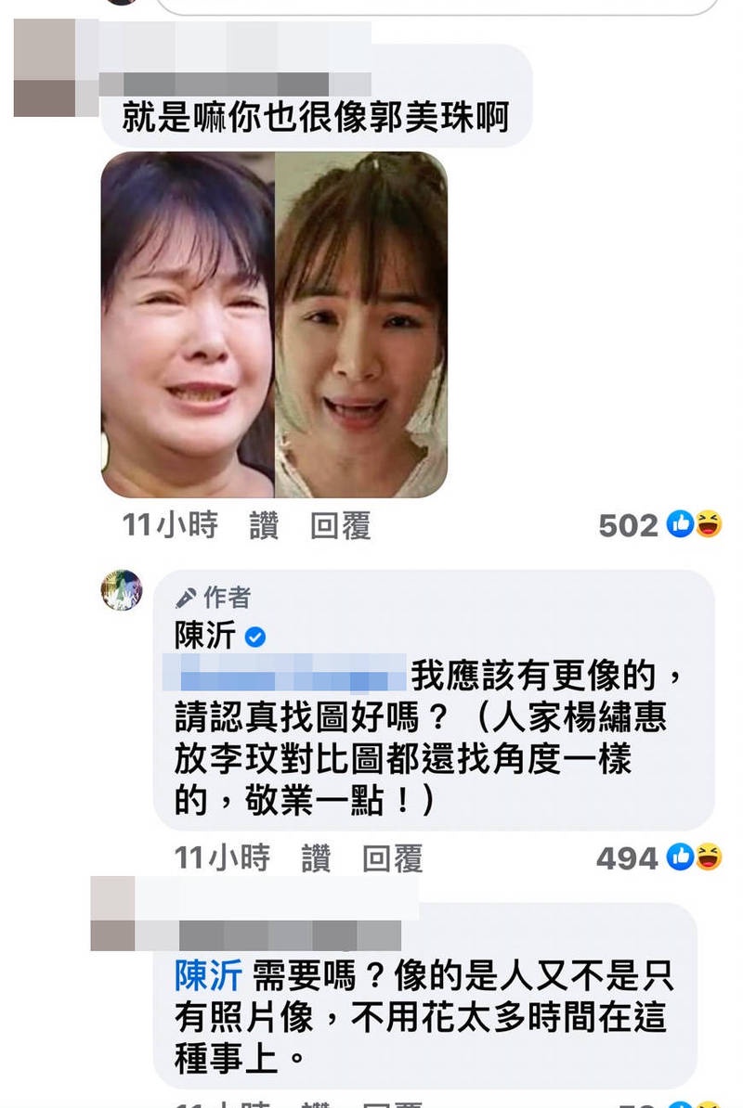
Task: Open 陳沂's round profile avatar
Action: click(122, 590)
